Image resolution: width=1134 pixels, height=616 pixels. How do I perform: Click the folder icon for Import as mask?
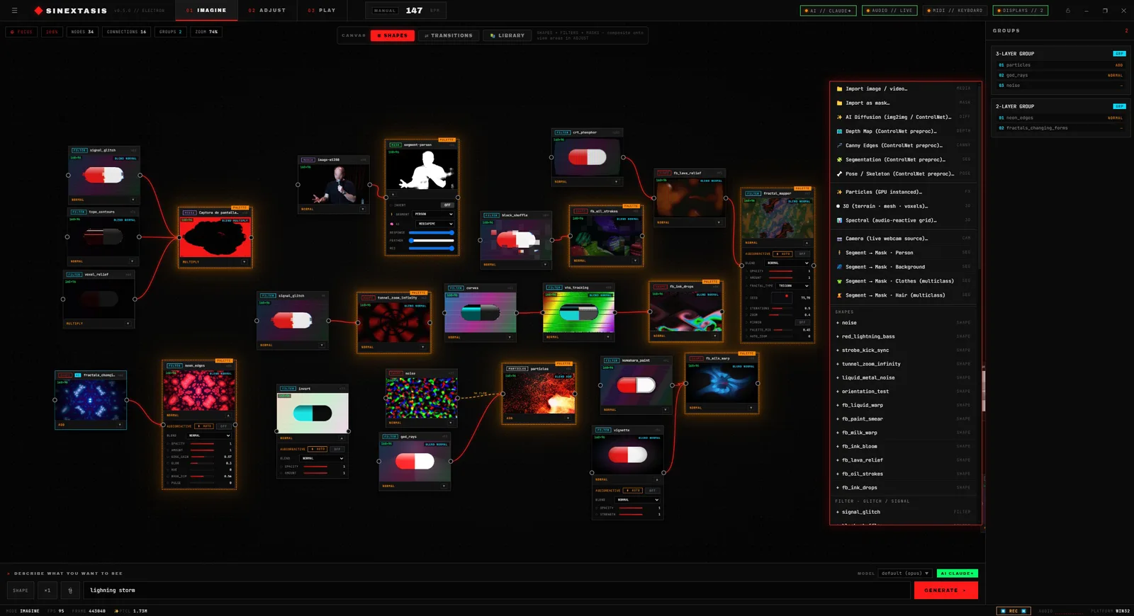click(x=839, y=103)
